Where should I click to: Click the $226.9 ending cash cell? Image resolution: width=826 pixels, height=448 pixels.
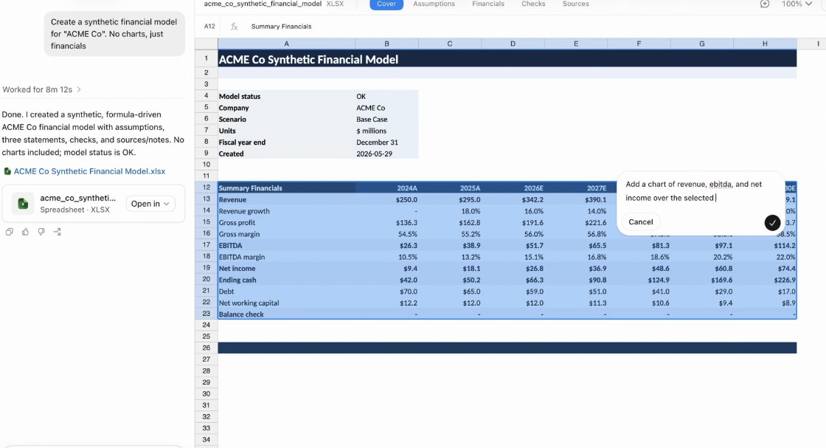pyautogui.click(x=765, y=280)
